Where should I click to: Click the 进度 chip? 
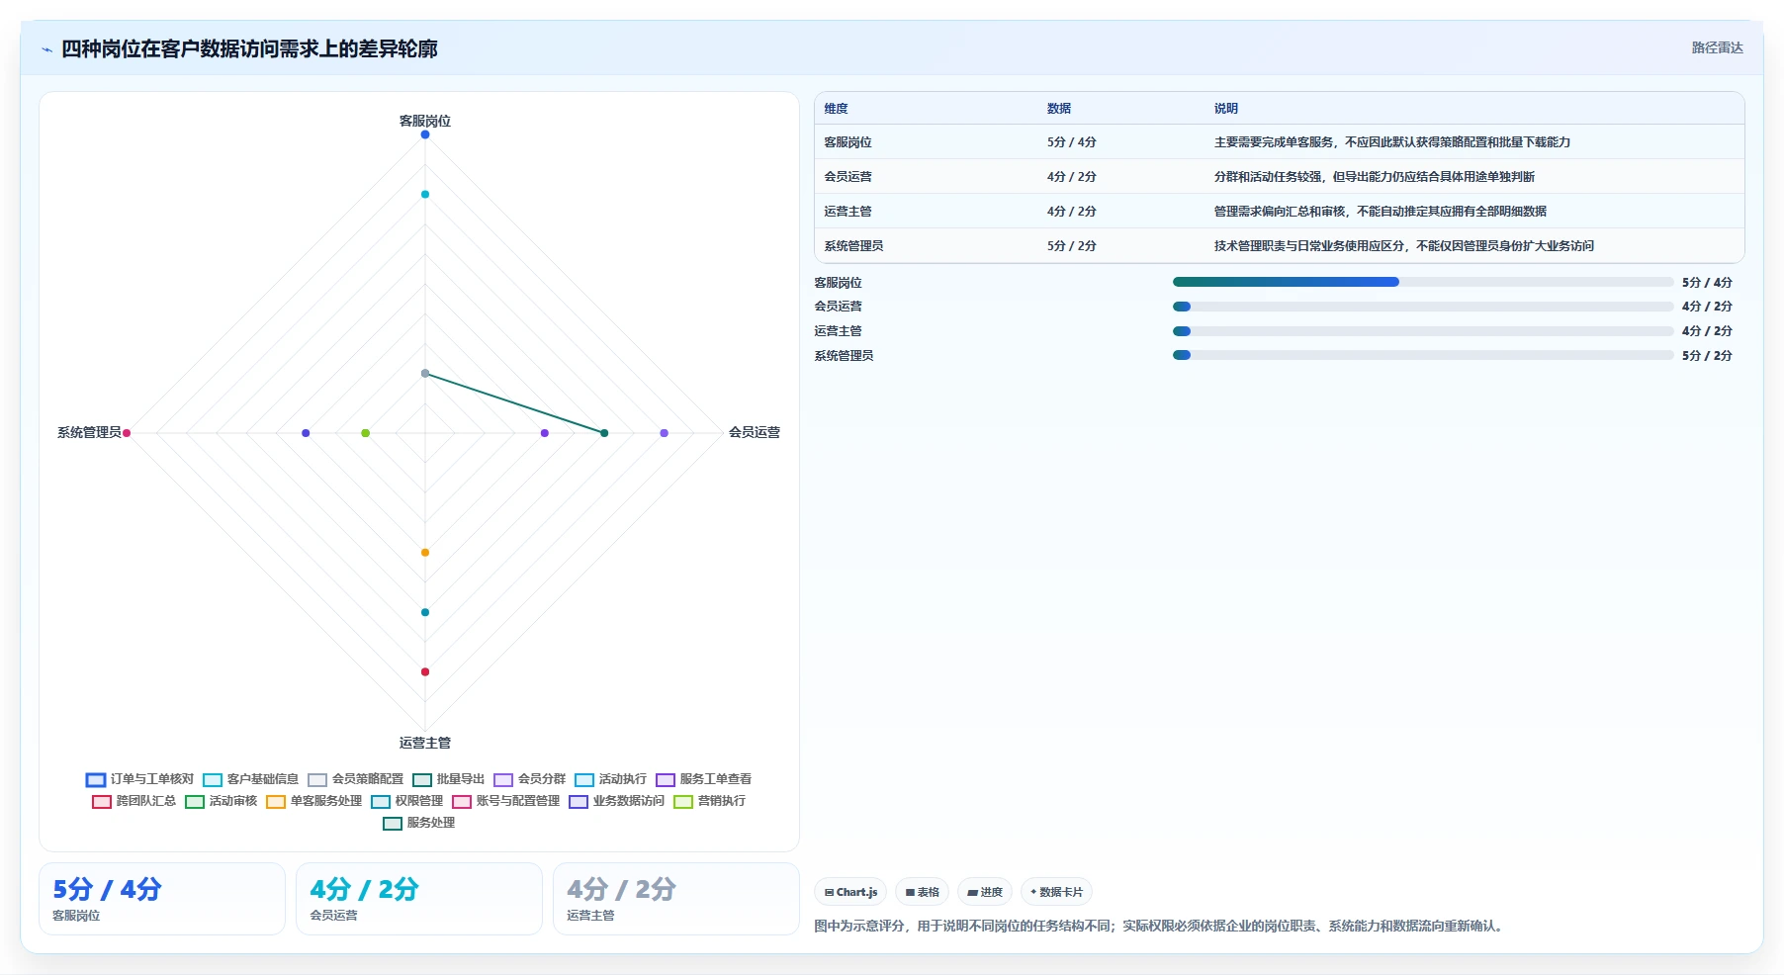[984, 892]
